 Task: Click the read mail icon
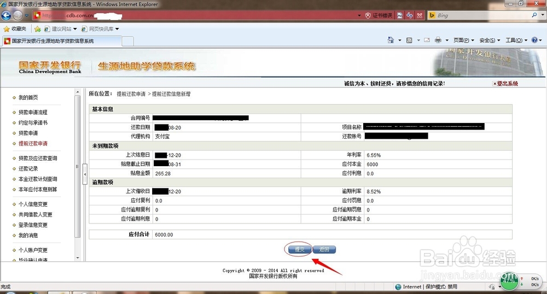pyautogui.click(x=427, y=40)
